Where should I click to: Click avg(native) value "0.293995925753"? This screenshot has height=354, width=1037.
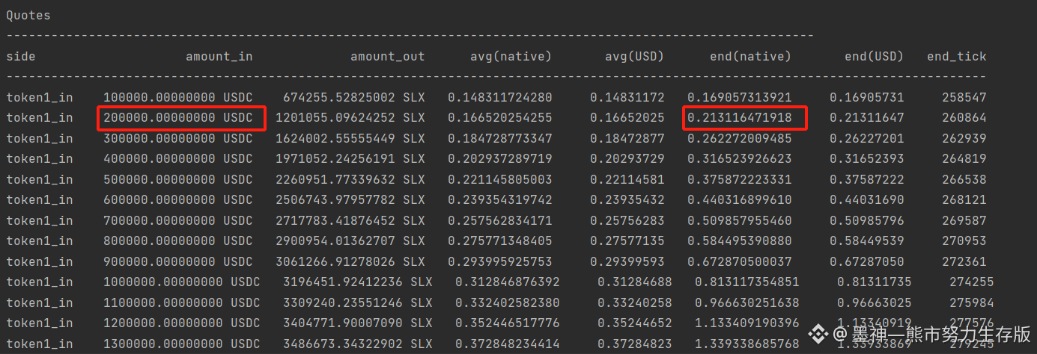pyautogui.click(x=500, y=261)
